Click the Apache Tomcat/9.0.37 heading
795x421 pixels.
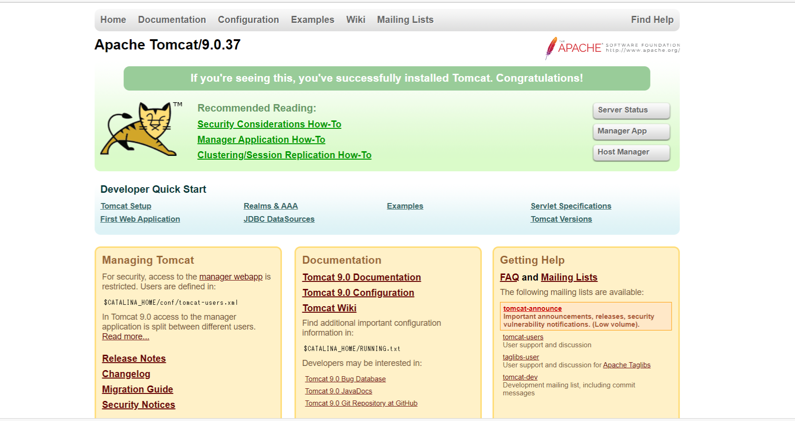pyautogui.click(x=167, y=45)
